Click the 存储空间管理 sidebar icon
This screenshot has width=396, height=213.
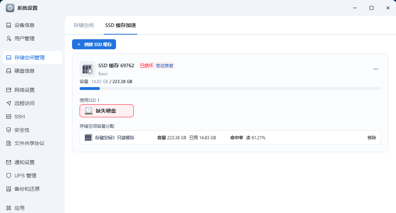pyautogui.click(x=9, y=58)
